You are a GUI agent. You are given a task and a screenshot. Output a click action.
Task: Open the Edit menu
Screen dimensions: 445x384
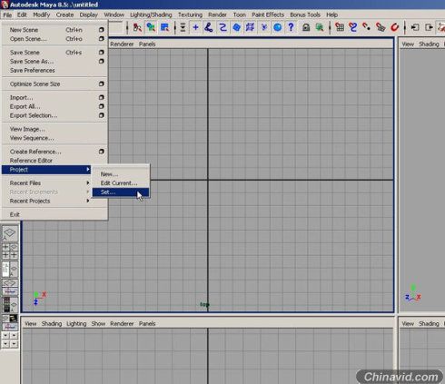click(22, 15)
